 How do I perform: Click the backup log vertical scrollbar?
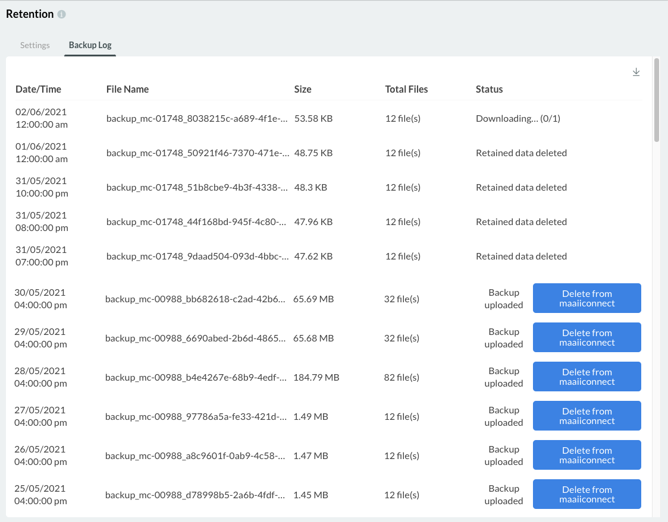coord(657,100)
